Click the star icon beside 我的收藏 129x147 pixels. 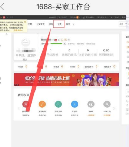coord(84,17)
